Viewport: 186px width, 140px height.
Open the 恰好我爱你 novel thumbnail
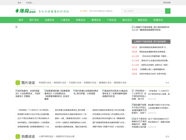point(28,93)
